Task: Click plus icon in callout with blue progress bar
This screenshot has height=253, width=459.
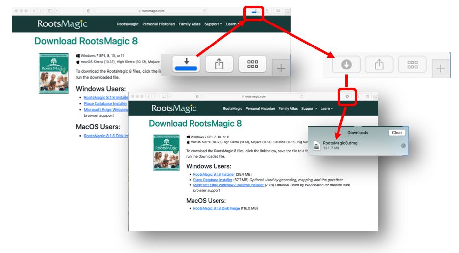Action: click(281, 68)
